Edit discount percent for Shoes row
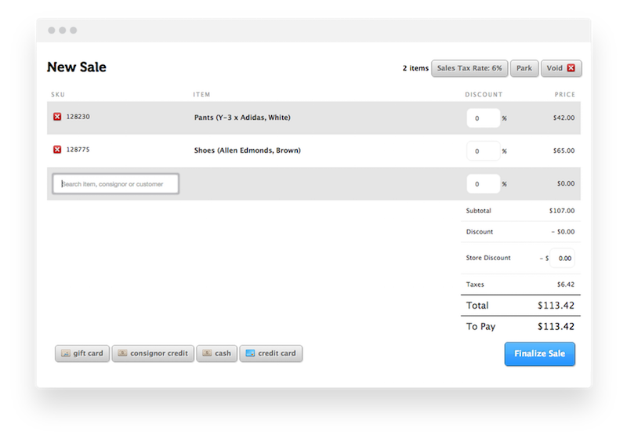Screen dimensions: 627x442 point(483,151)
